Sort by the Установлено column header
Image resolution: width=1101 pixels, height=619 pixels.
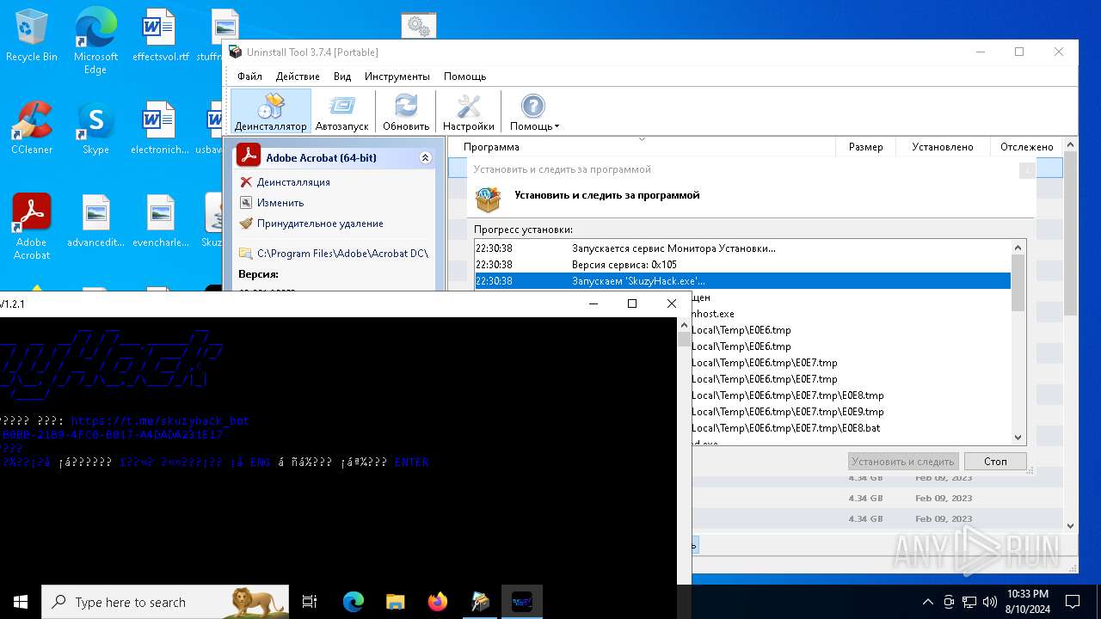[x=943, y=147]
